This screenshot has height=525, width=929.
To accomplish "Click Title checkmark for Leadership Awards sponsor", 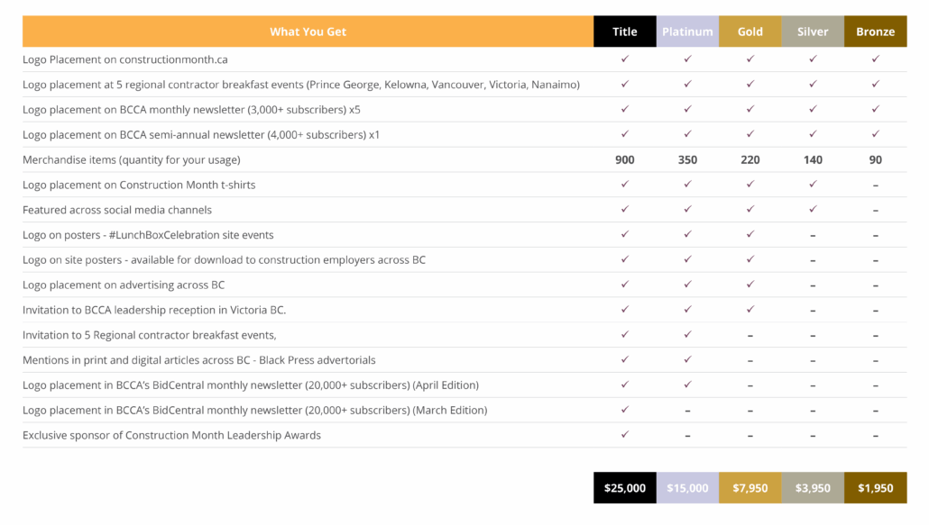I will [624, 435].
